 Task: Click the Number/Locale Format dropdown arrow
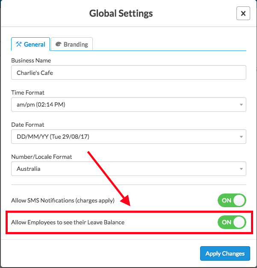[241, 169]
